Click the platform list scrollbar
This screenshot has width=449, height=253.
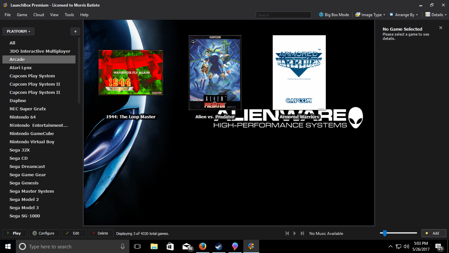tap(79, 71)
